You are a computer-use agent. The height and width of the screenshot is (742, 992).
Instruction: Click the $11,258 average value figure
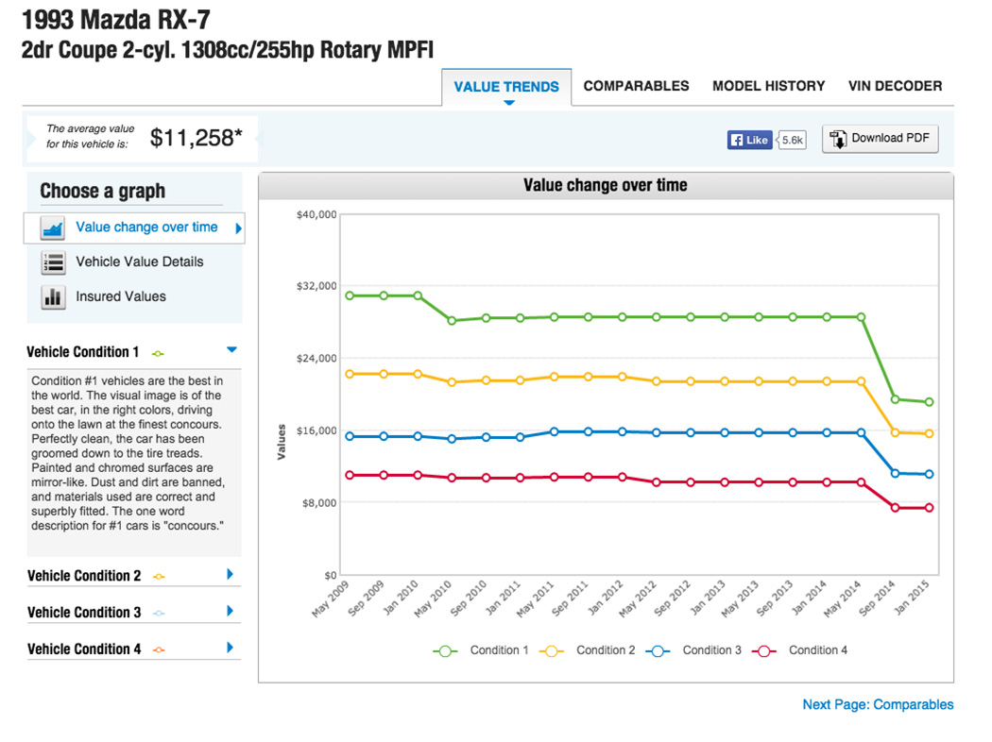197,138
